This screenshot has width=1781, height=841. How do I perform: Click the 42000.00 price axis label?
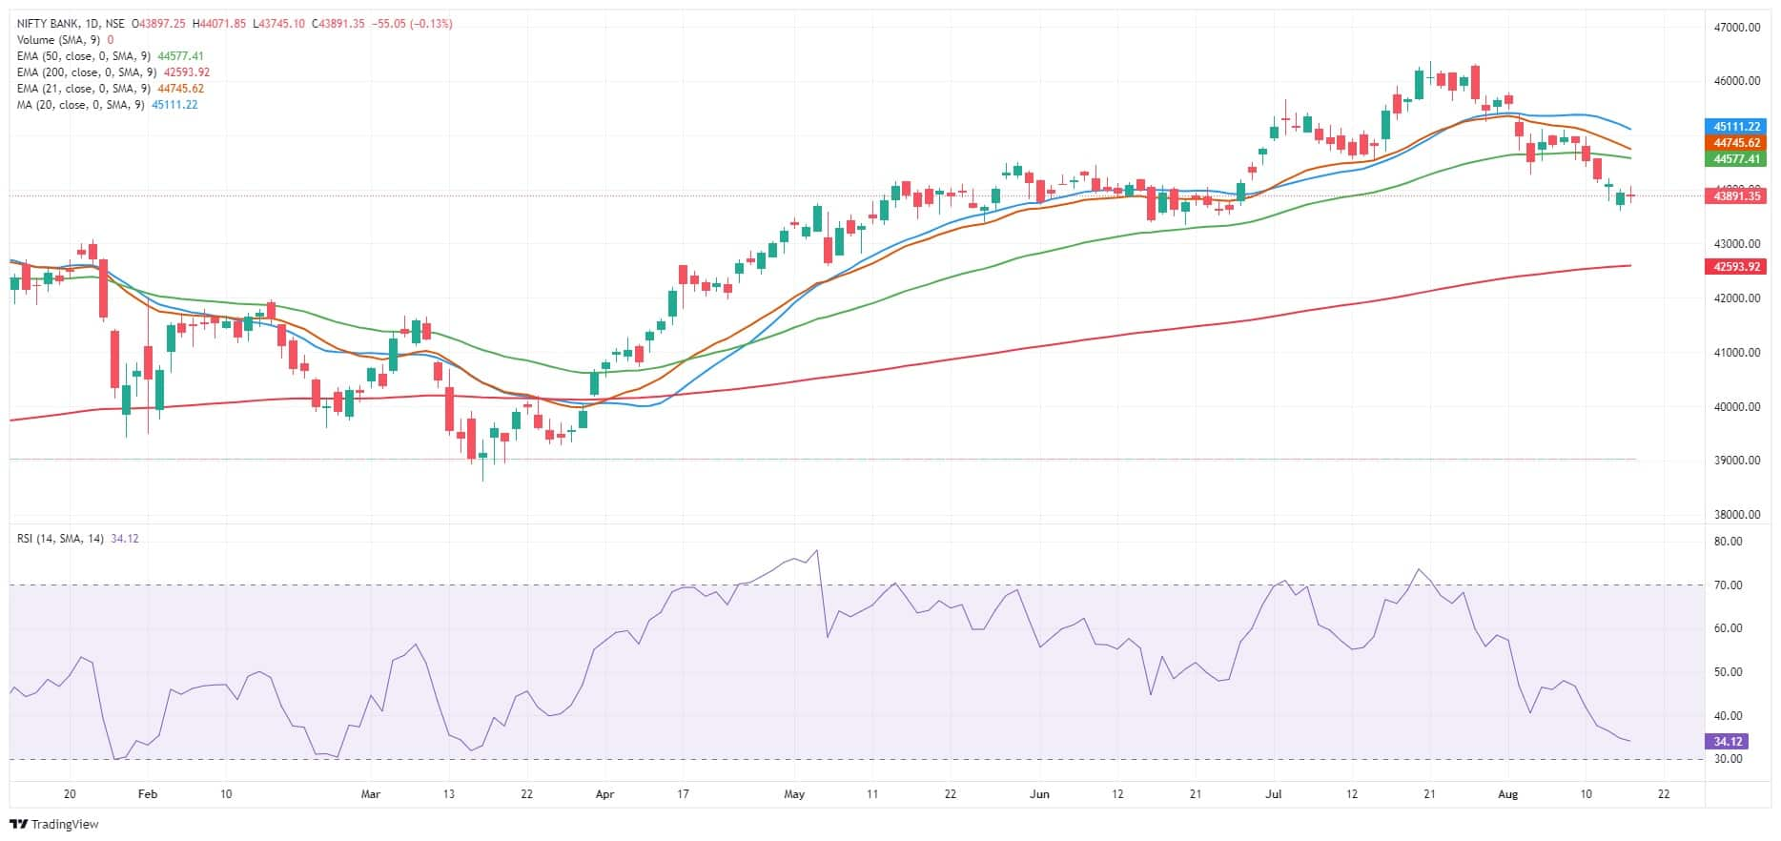coord(1737,298)
